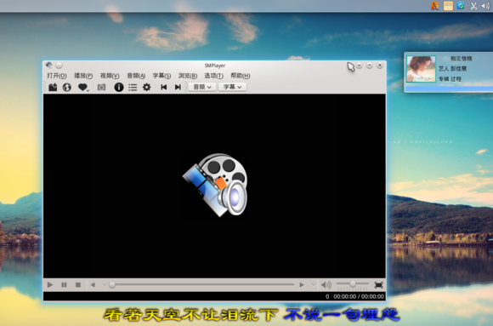Show file information with the info icon
Viewport: 493px width, 326px height.
118,88
